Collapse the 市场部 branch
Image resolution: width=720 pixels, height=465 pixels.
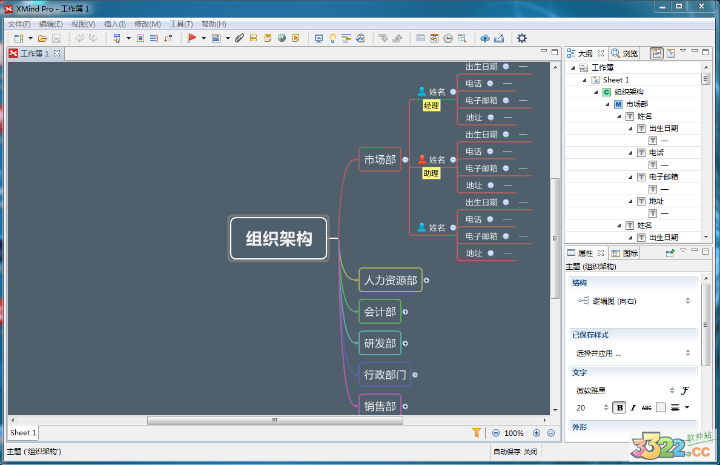coord(405,159)
